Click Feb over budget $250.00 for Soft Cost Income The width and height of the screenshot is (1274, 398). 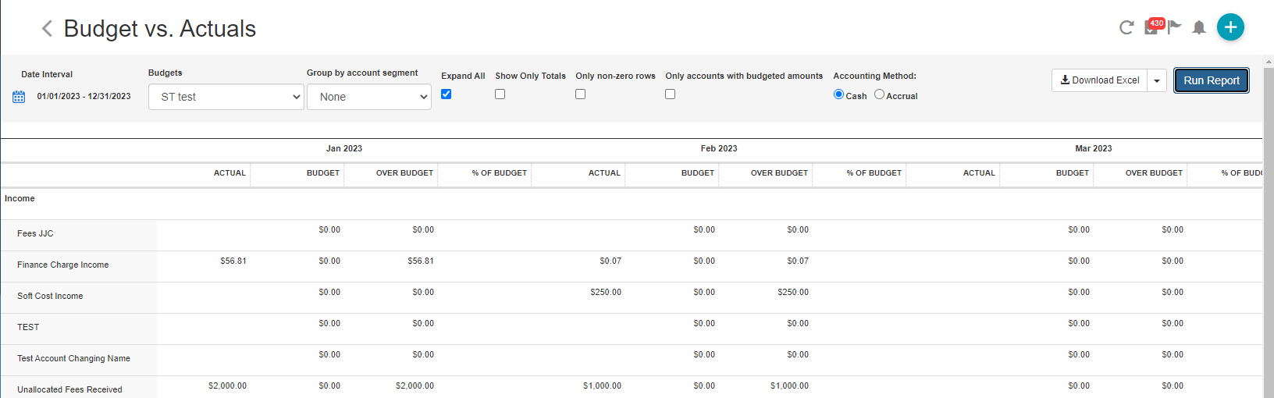793,292
